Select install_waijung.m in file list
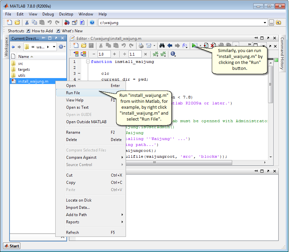The image size is (296, 252). coord(33,81)
